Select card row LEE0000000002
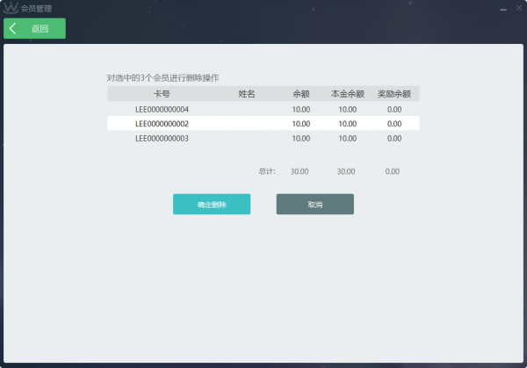This screenshot has height=368, width=527. click(x=263, y=124)
